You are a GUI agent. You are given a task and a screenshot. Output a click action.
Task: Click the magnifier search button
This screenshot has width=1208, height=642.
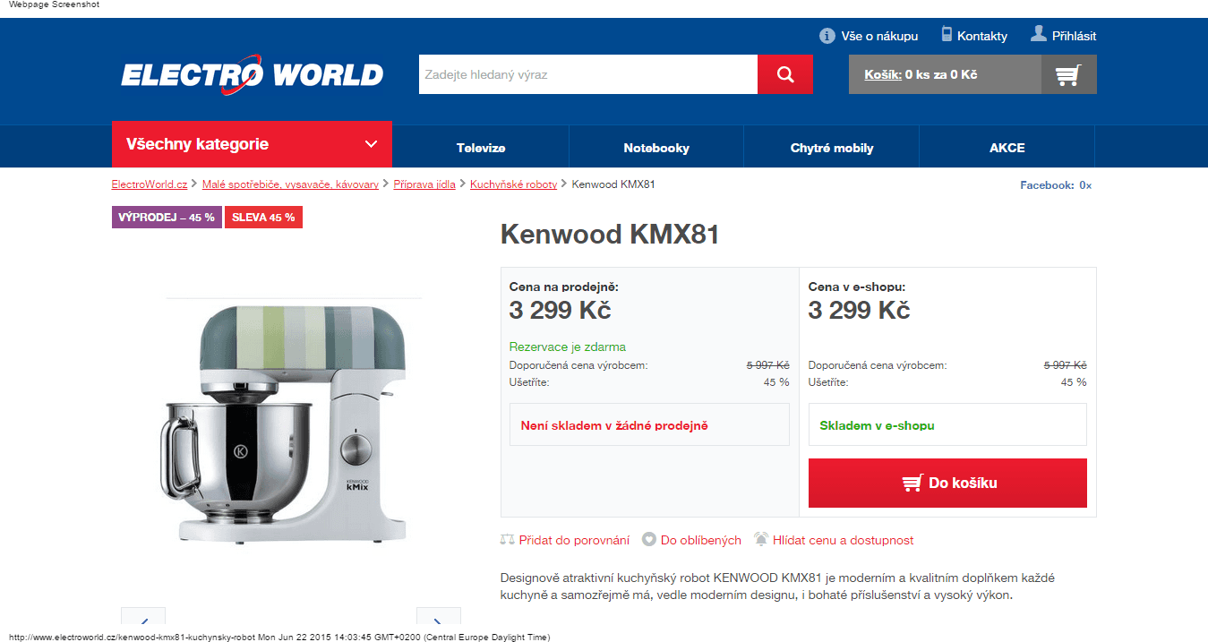[x=785, y=74]
